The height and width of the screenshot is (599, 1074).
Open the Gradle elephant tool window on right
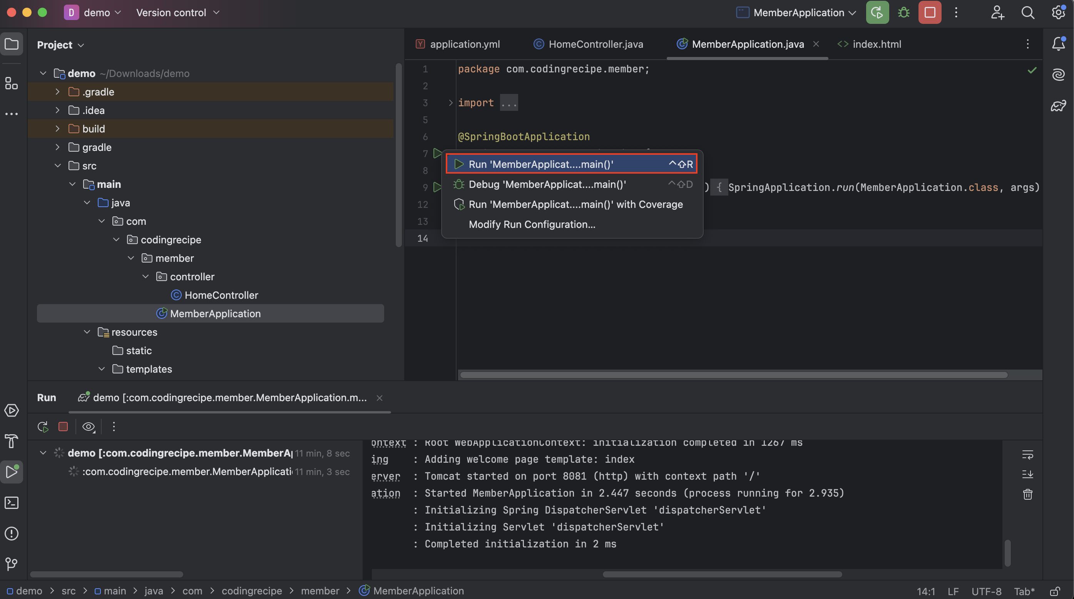[x=1058, y=105]
